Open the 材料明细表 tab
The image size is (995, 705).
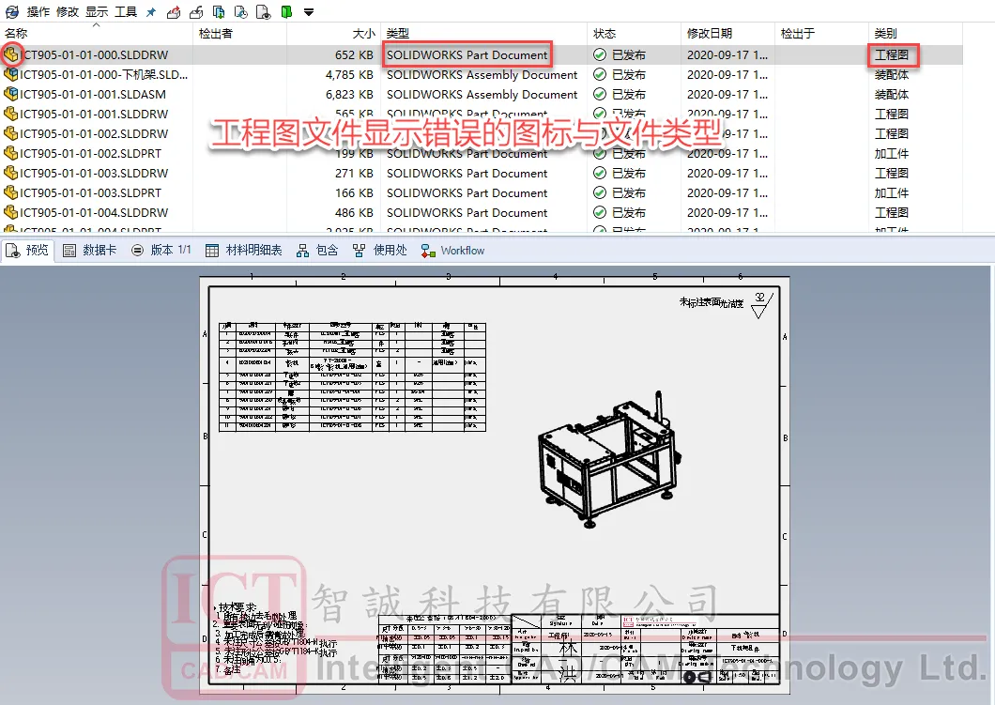pyautogui.click(x=244, y=251)
